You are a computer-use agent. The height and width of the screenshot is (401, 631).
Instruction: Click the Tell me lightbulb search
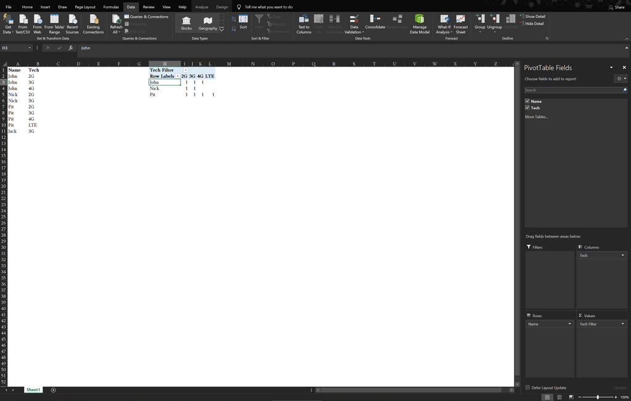pos(238,7)
